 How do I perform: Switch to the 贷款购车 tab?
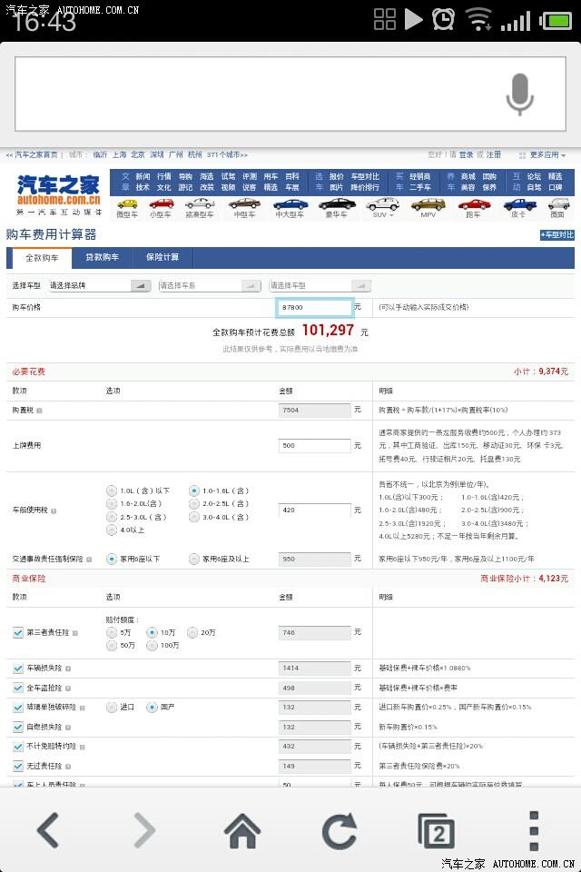[x=103, y=257]
